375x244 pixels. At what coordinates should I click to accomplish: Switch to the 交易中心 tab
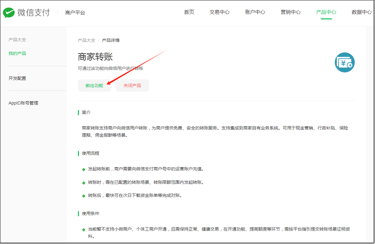point(219,12)
